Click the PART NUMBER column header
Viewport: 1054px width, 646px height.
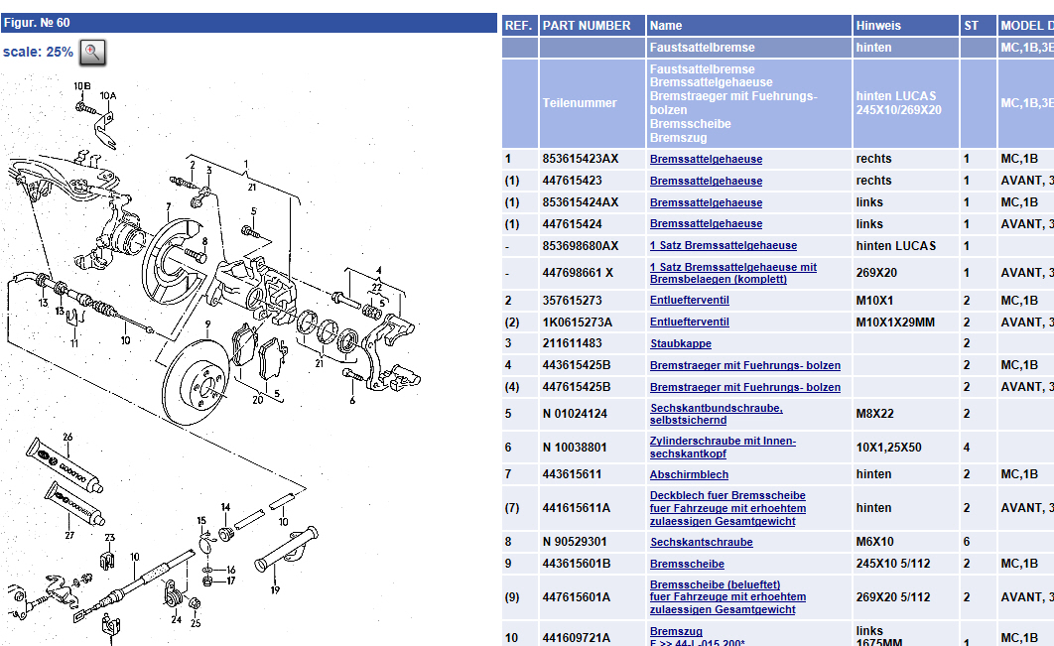[x=587, y=26]
